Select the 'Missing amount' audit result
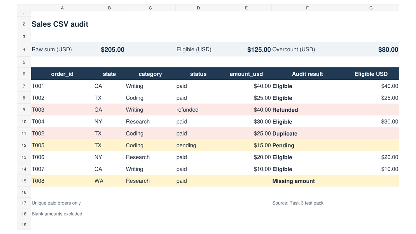 click(307, 181)
